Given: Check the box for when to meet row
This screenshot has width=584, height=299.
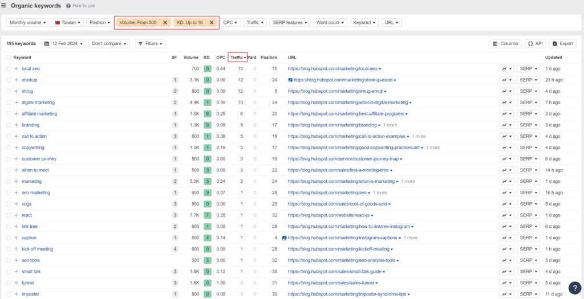Looking at the screenshot, I should pyautogui.click(x=9, y=170).
